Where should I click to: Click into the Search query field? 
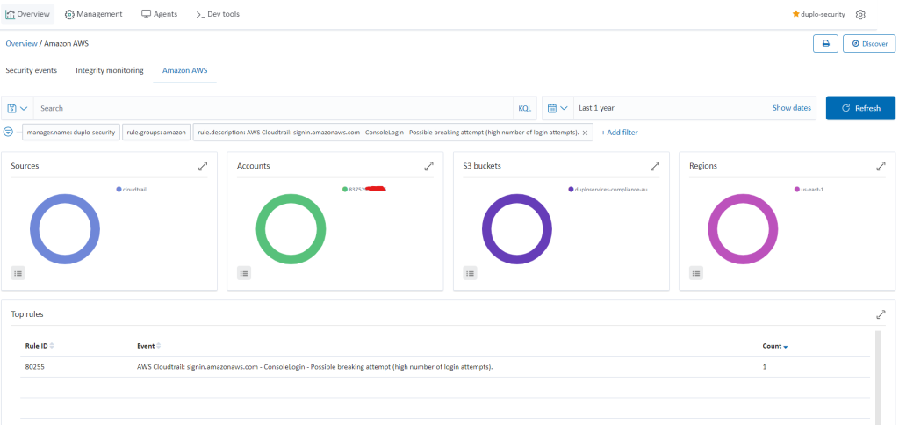[272, 108]
